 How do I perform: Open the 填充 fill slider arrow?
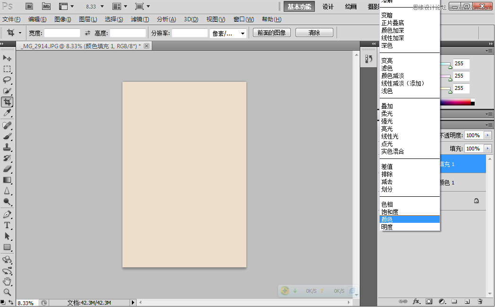488,149
